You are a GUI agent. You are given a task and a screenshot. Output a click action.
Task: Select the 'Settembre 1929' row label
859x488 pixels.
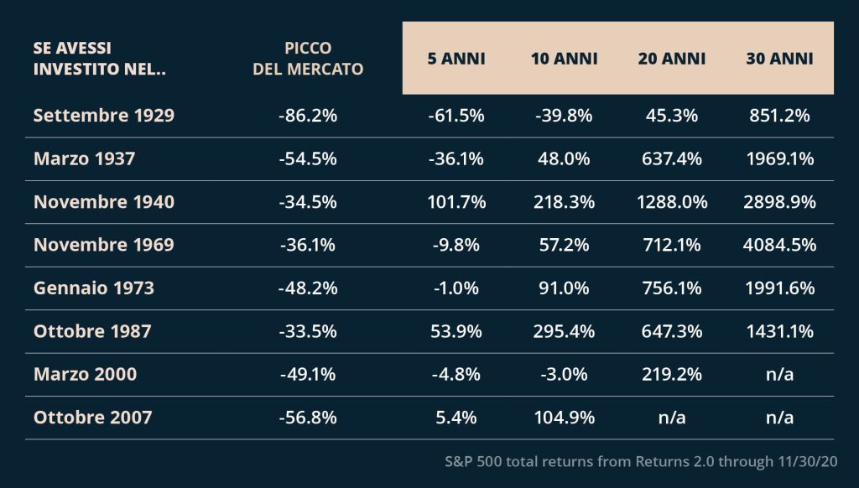pyautogui.click(x=104, y=115)
